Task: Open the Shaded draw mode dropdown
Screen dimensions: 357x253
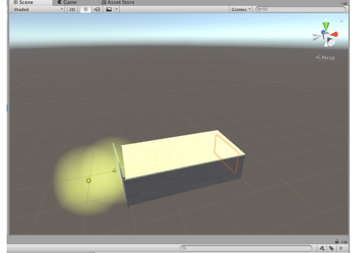Action: click(x=38, y=10)
